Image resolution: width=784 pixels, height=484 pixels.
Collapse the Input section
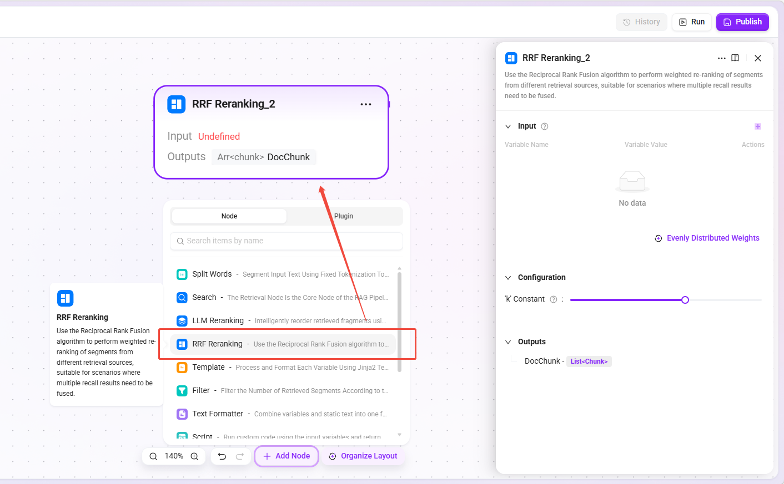click(x=508, y=126)
